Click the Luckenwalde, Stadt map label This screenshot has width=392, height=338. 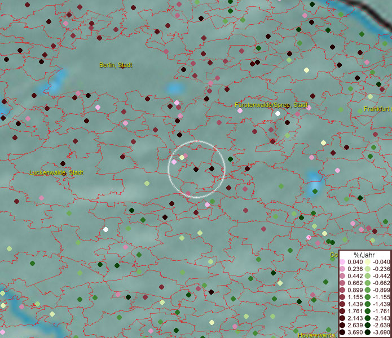[x=56, y=172]
